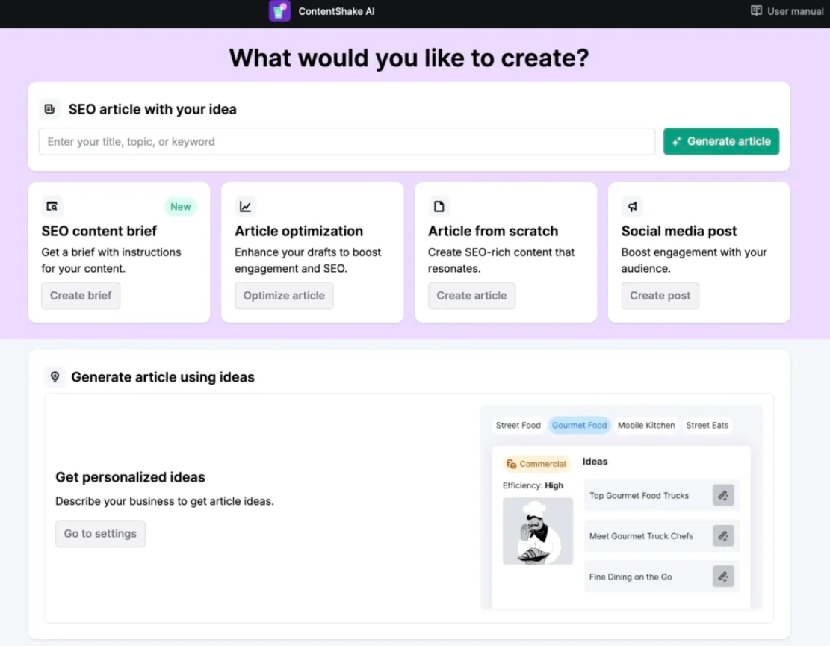Click the SEO content brief icon

tap(52, 207)
